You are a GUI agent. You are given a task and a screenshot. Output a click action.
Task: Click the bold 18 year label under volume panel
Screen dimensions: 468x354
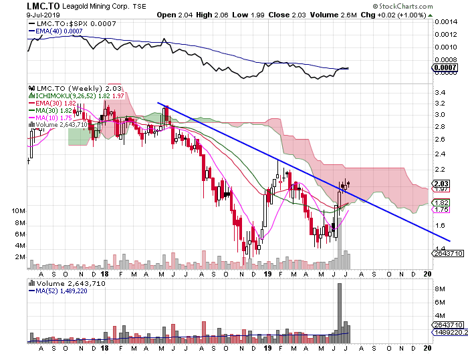coord(104,348)
